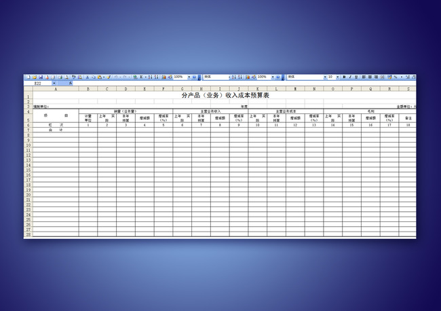Apply Percent style with % icon
The height and width of the screenshot is (311, 441).
[396, 77]
